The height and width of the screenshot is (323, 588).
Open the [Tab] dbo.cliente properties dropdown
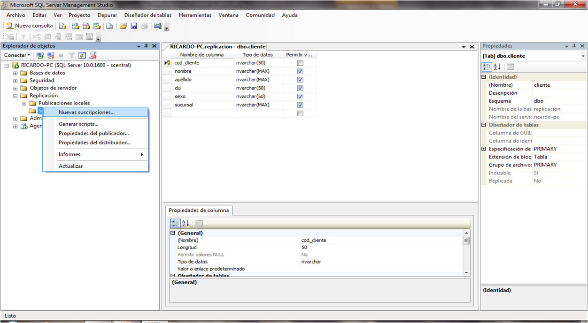(x=583, y=56)
